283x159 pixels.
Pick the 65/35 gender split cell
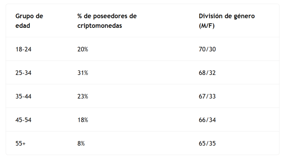pyautogui.click(x=207, y=144)
